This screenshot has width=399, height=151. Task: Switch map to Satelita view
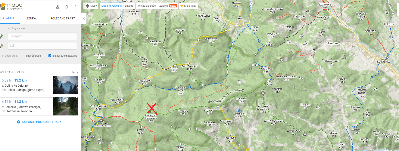click(129, 6)
